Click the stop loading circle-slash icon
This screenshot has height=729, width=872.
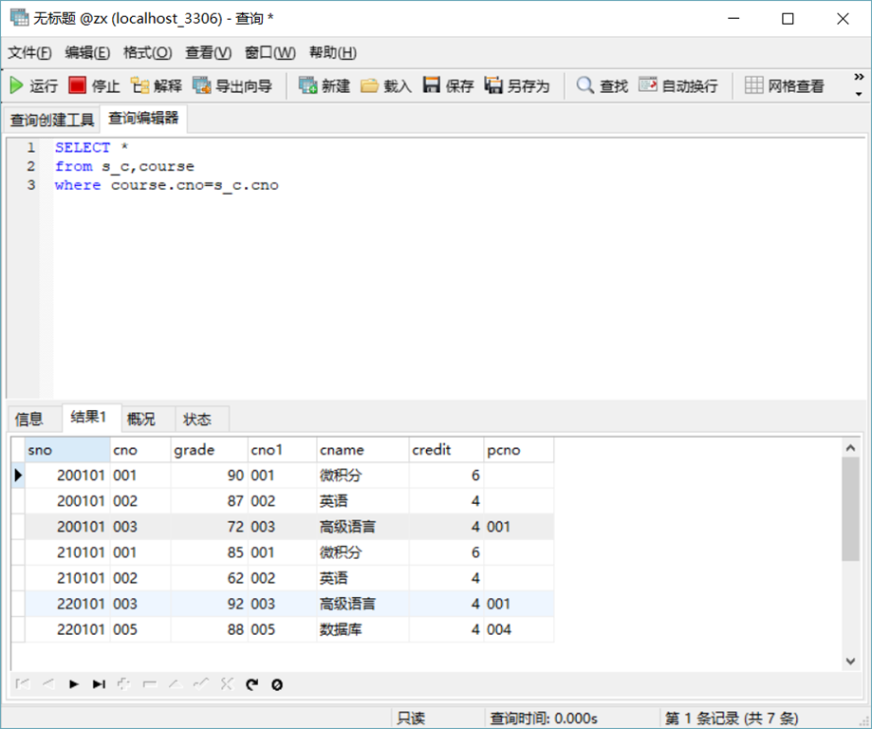point(277,684)
